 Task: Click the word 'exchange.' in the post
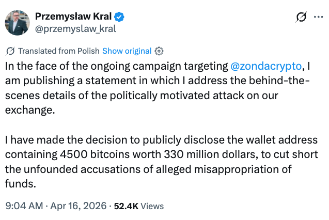click(x=27, y=111)
